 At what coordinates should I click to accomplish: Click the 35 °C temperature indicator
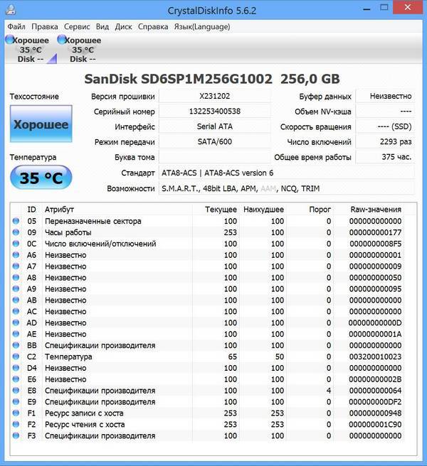[x=41, y=178]
